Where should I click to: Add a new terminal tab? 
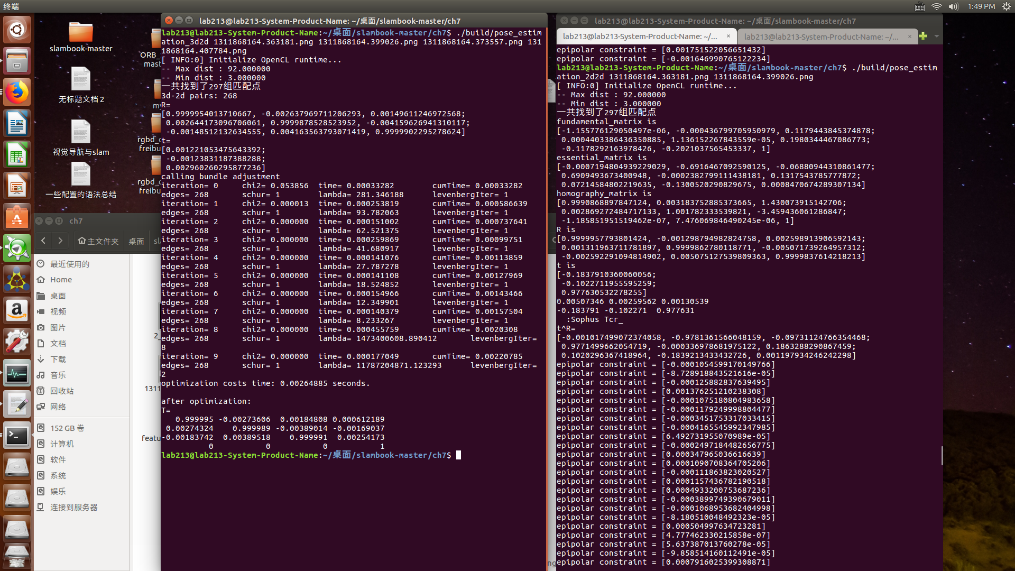[923, 36]
